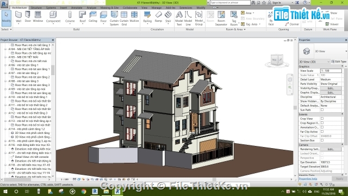Open the Manage ribbon tab
Image resolution: width=348 pixels, height=196 pixels.
point(157,8)
